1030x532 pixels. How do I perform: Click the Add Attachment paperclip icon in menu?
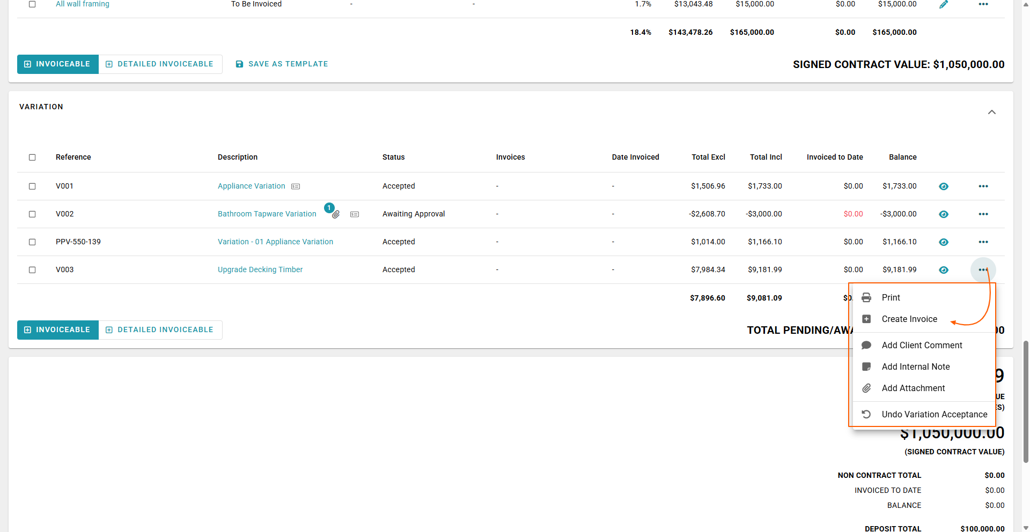click(866, 388)
